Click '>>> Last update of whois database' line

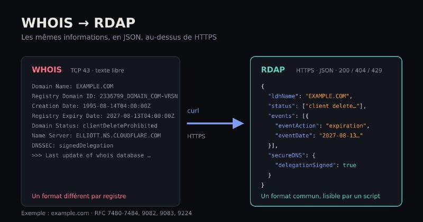(x=91, y=155)
